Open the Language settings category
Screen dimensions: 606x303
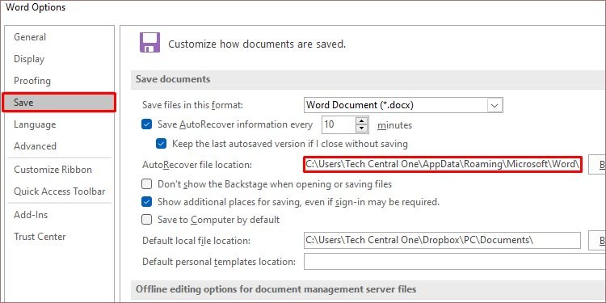35,124
